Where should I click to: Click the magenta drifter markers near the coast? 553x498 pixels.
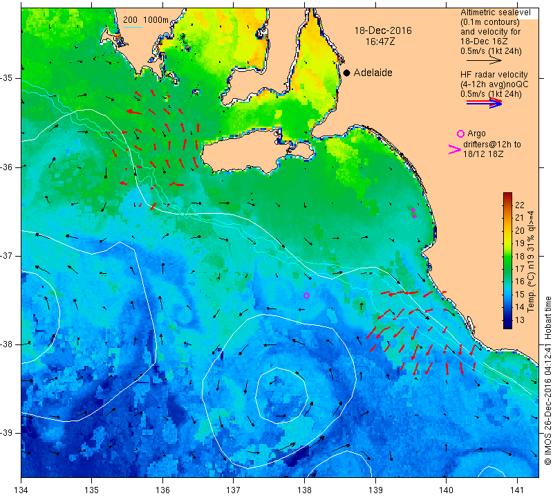point(413,213)
